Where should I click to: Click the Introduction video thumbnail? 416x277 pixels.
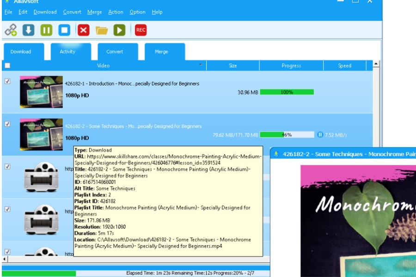[42, 92]
